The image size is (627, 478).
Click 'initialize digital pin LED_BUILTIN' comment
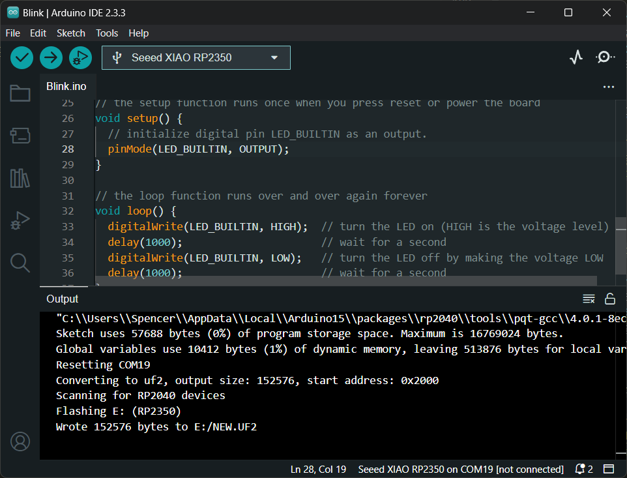267,134
